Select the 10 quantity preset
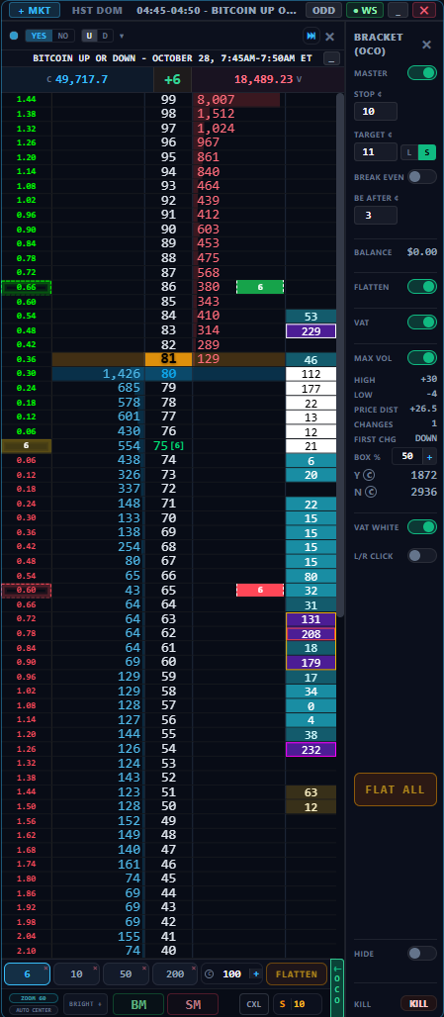This screenshot has height=1017, width=444. (76, 973)
